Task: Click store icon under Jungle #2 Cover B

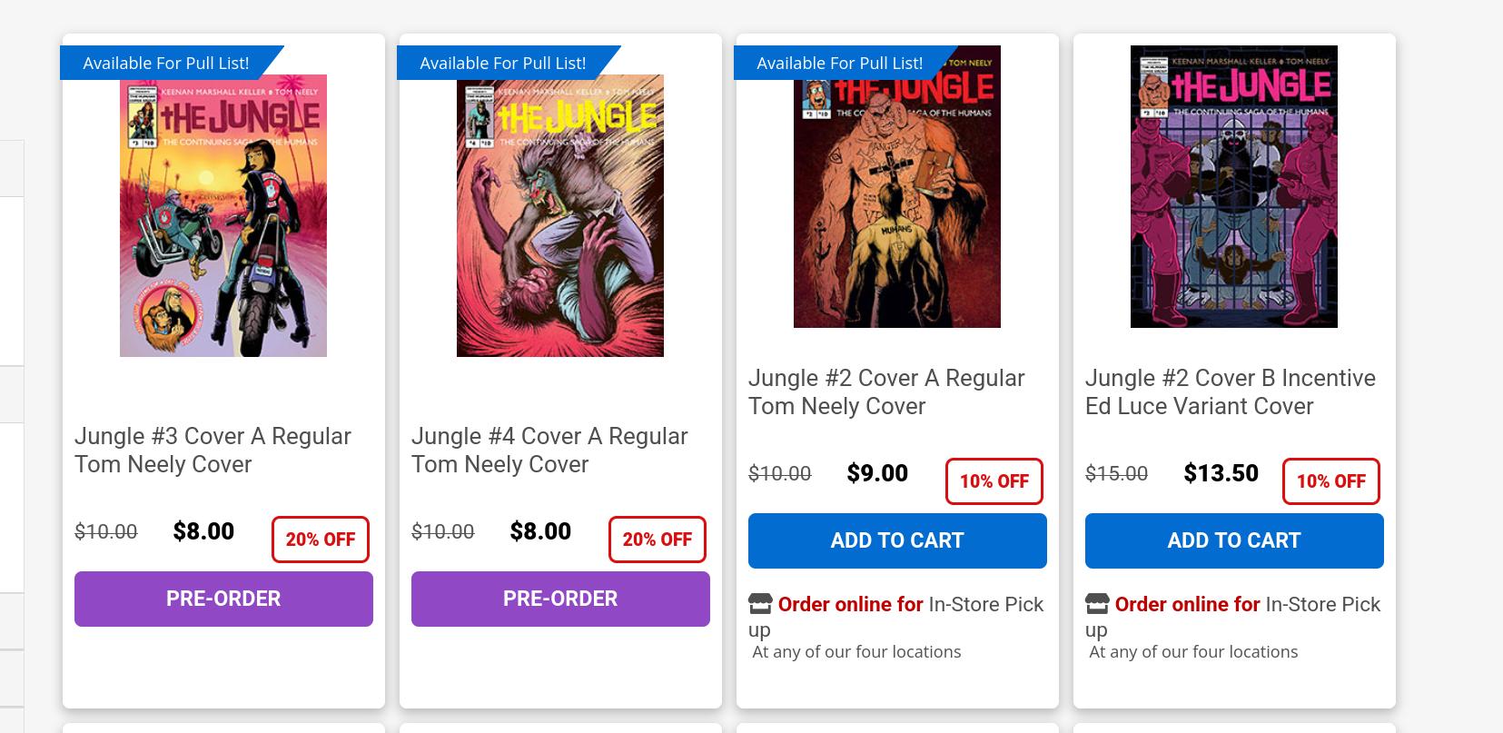Action: click(1096, 604)
